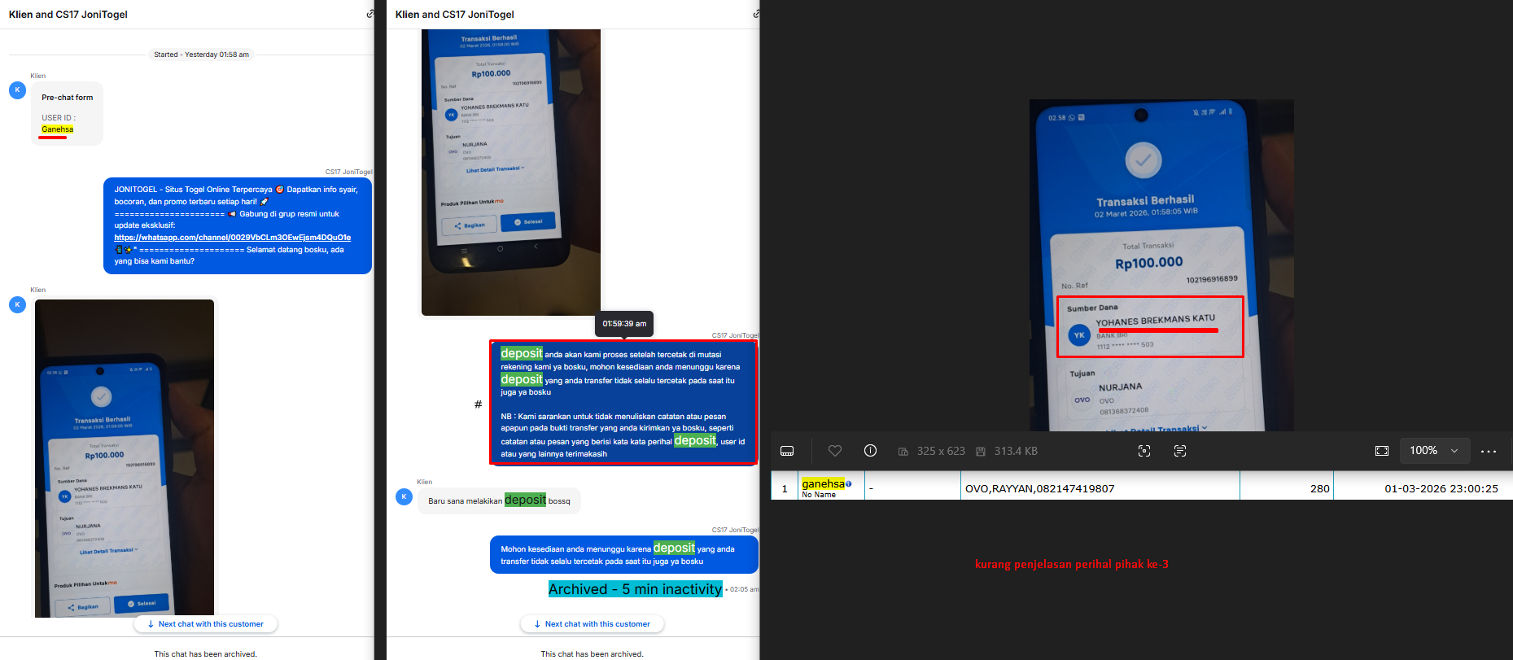The image size is (1513, 660).
Task: Click the 'No Name' label under ganehsa
Action: 819,495
